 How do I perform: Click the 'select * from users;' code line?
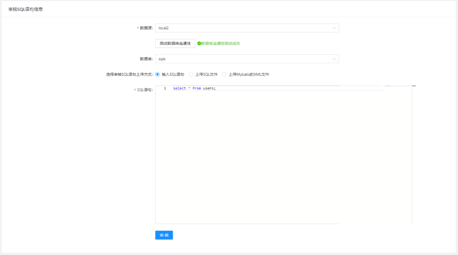[194, 89]
